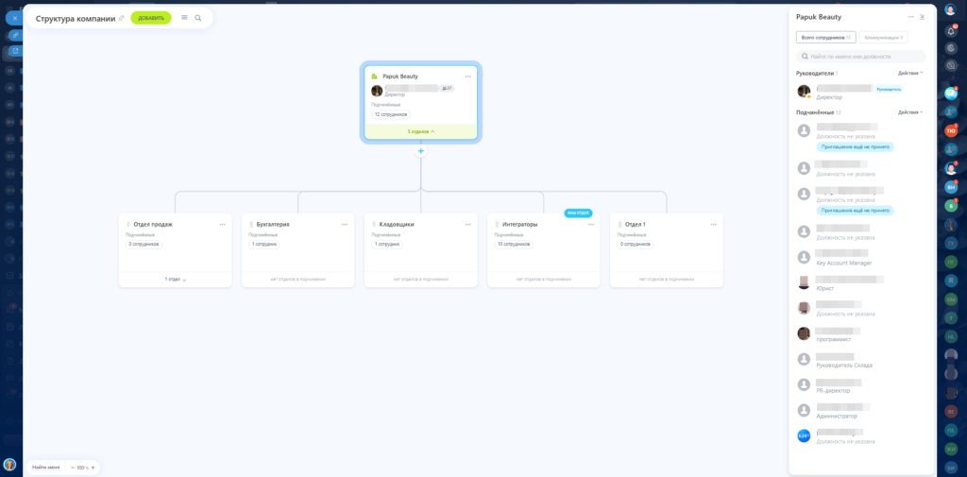Open the программист employee row
The width and height of the screenshot is (967, 477).
tap(861, 333)
